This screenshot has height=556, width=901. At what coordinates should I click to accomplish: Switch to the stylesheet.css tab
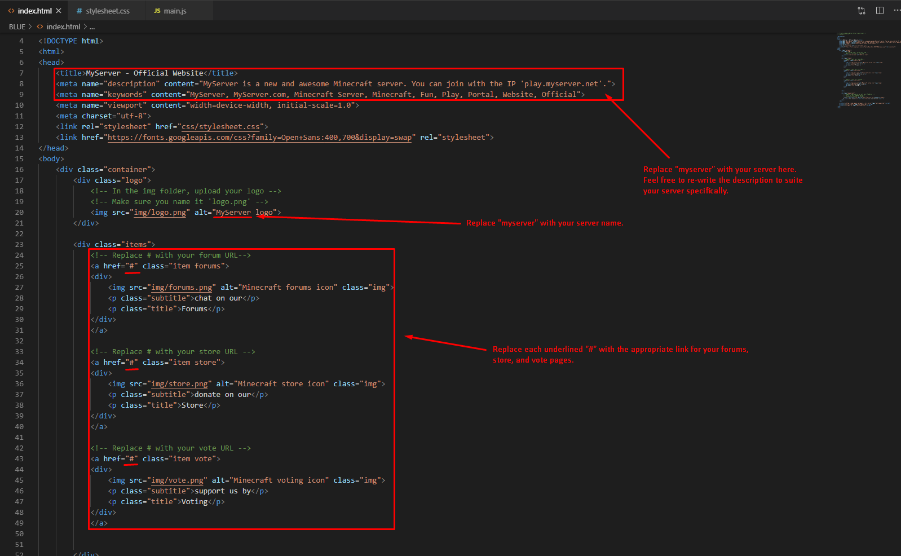click(x=107, y=11)
